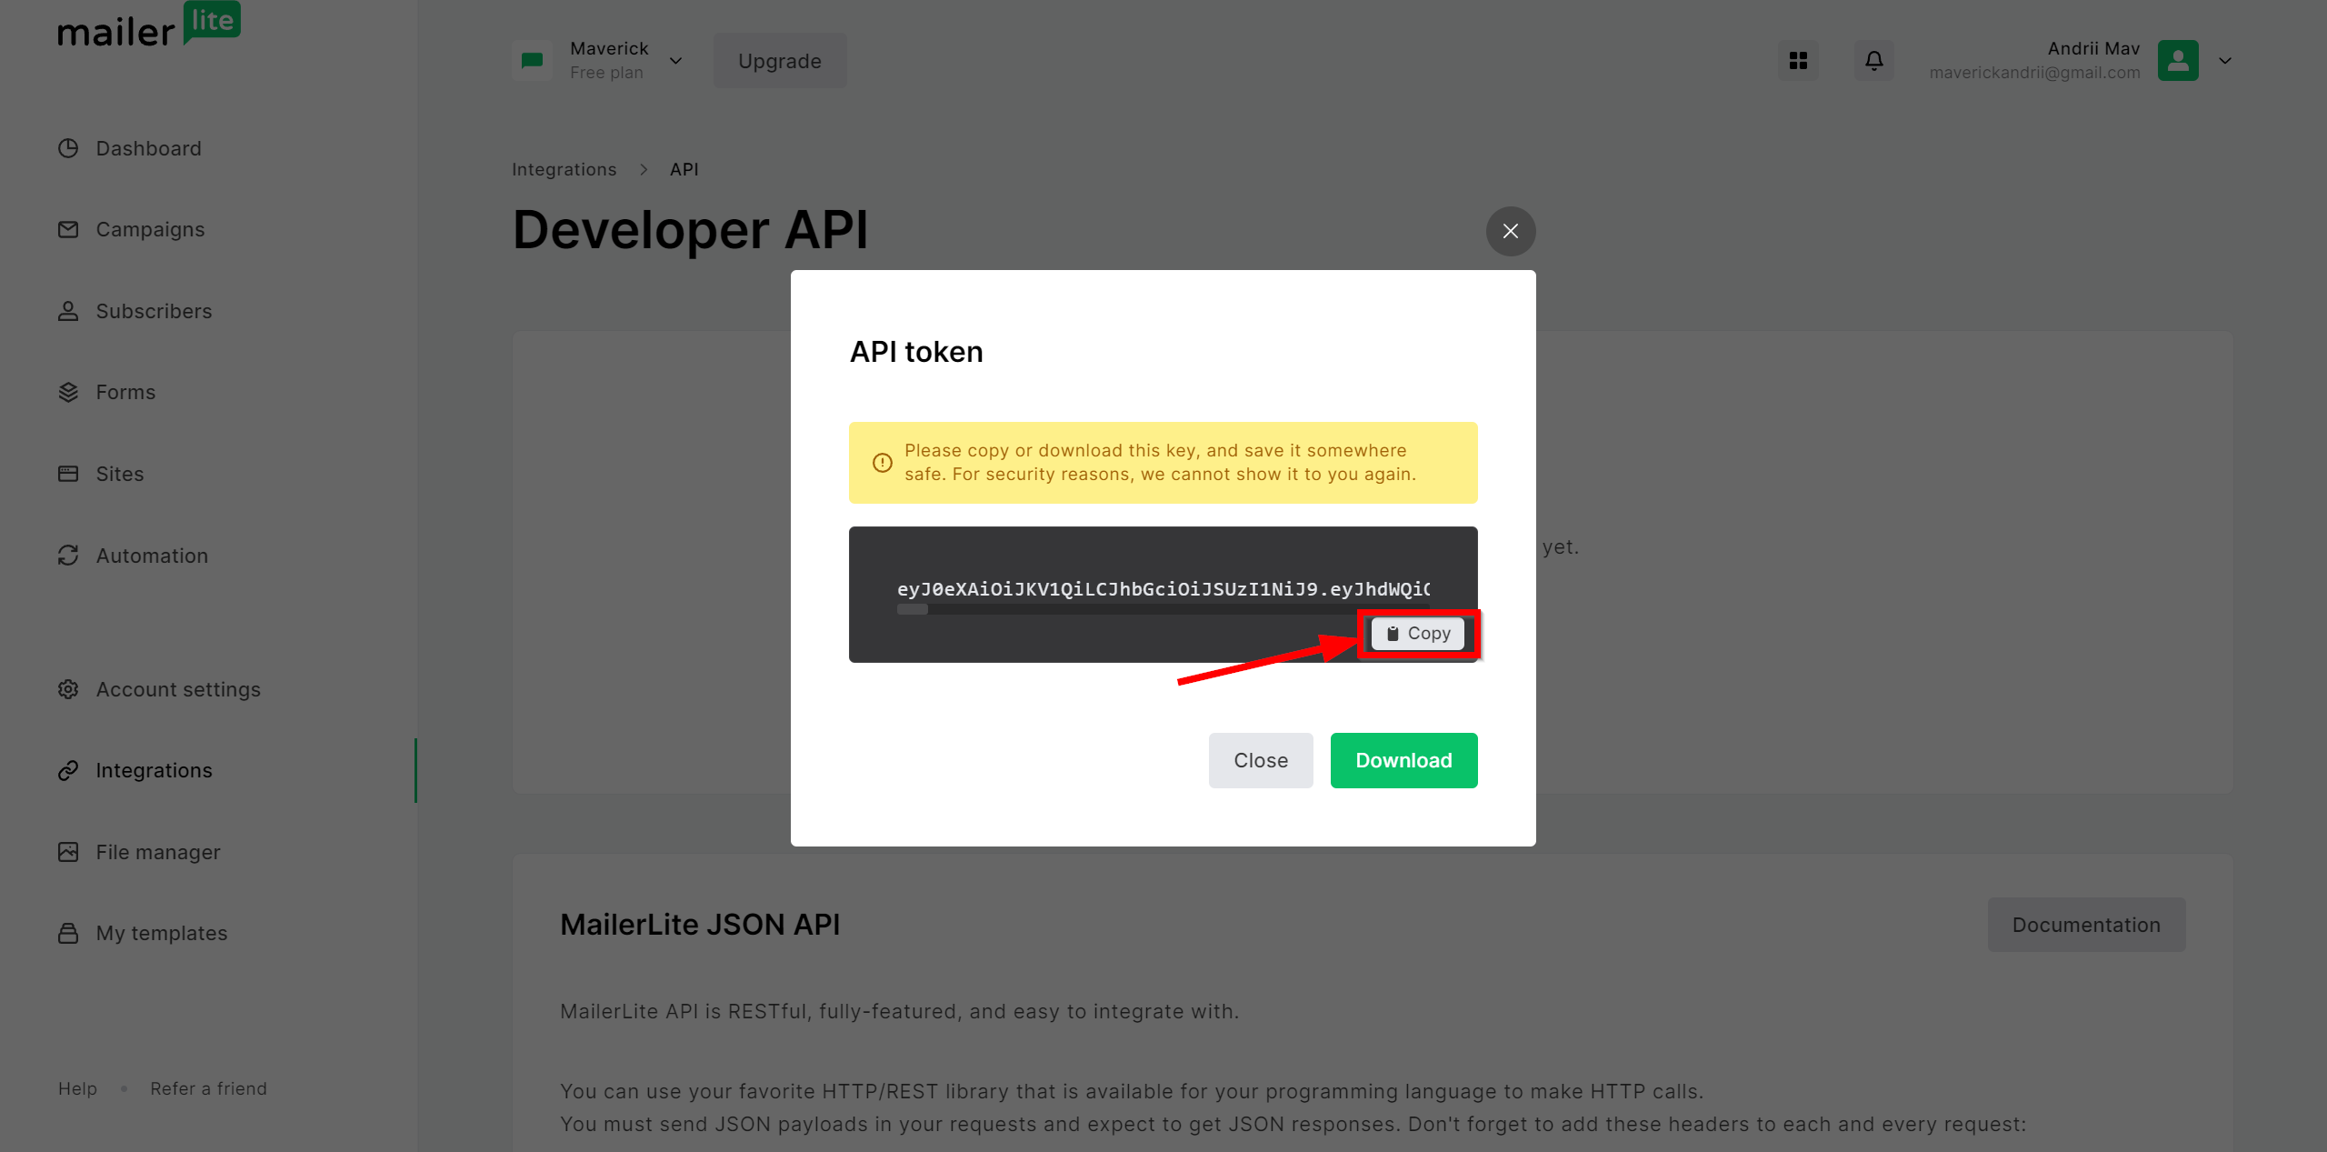Open the Dashboard section
Viewport: 2327px width, 1152px height.
[x=148, y=148]
